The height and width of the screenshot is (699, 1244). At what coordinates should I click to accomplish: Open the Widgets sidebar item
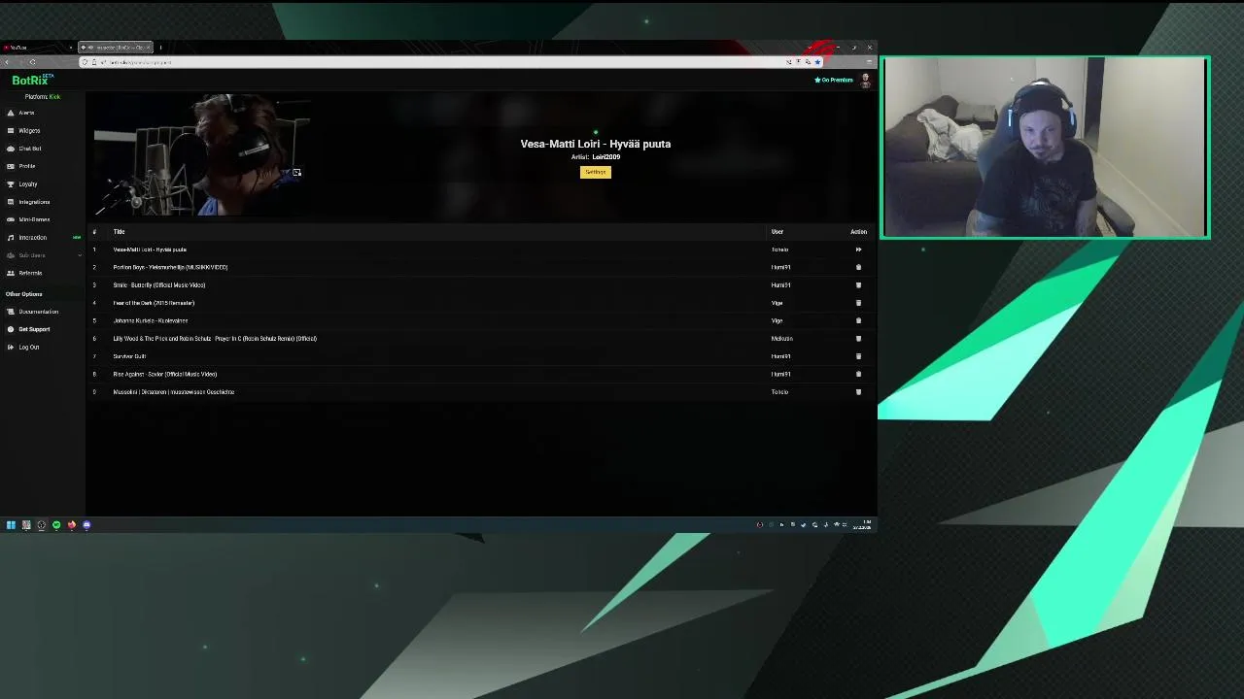click(x=29, y=130)
